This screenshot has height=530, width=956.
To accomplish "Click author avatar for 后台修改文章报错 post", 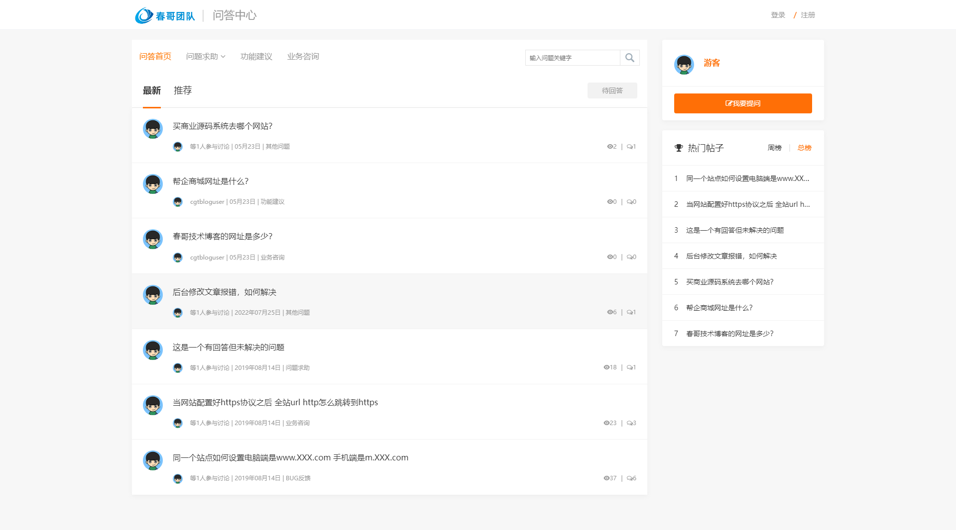I will click(153, 295).
